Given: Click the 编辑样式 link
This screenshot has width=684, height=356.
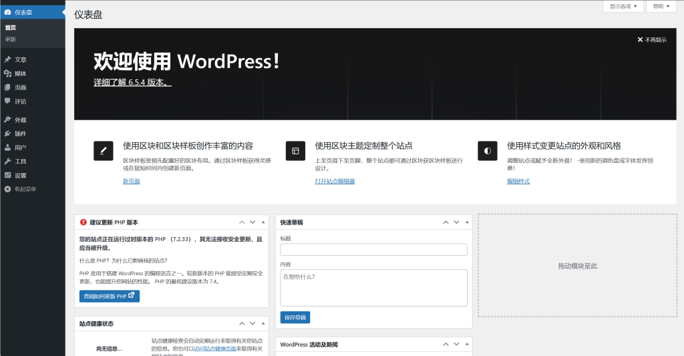Looking at the screenshot, I should (518, 181).
